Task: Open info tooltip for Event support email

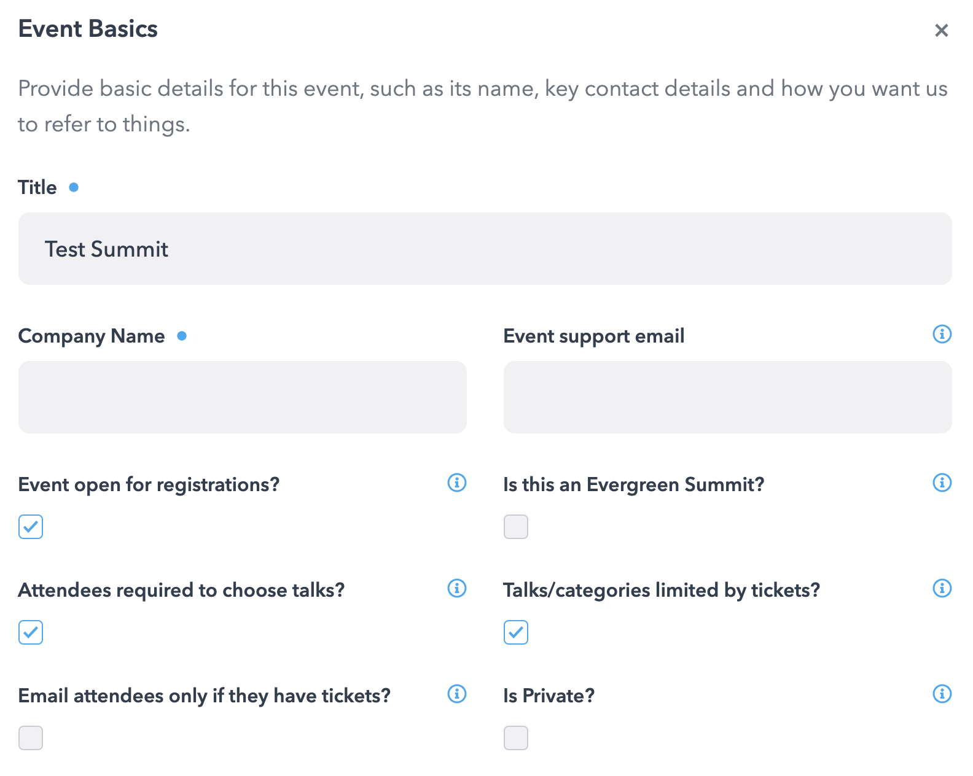Action: click(x=942, y=334)
